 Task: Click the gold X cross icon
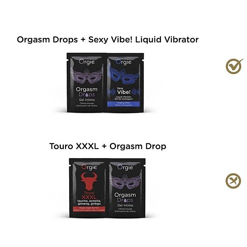[233, 181]
